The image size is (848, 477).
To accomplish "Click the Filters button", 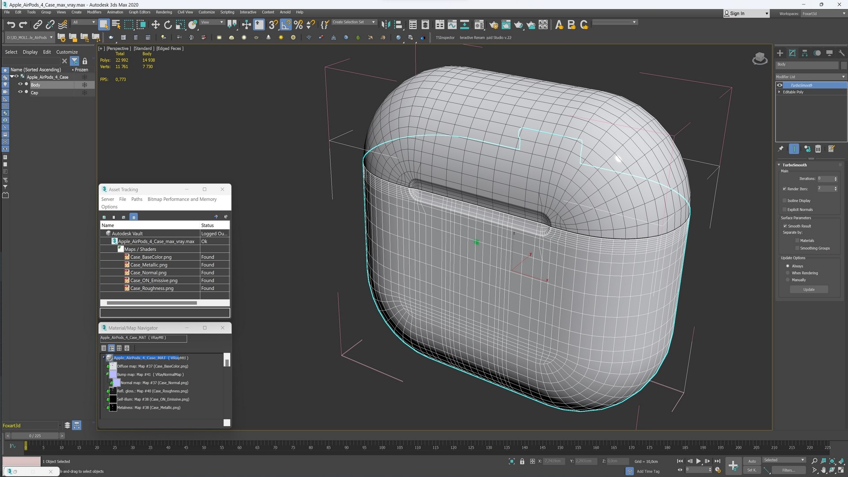I will [788, 470].
